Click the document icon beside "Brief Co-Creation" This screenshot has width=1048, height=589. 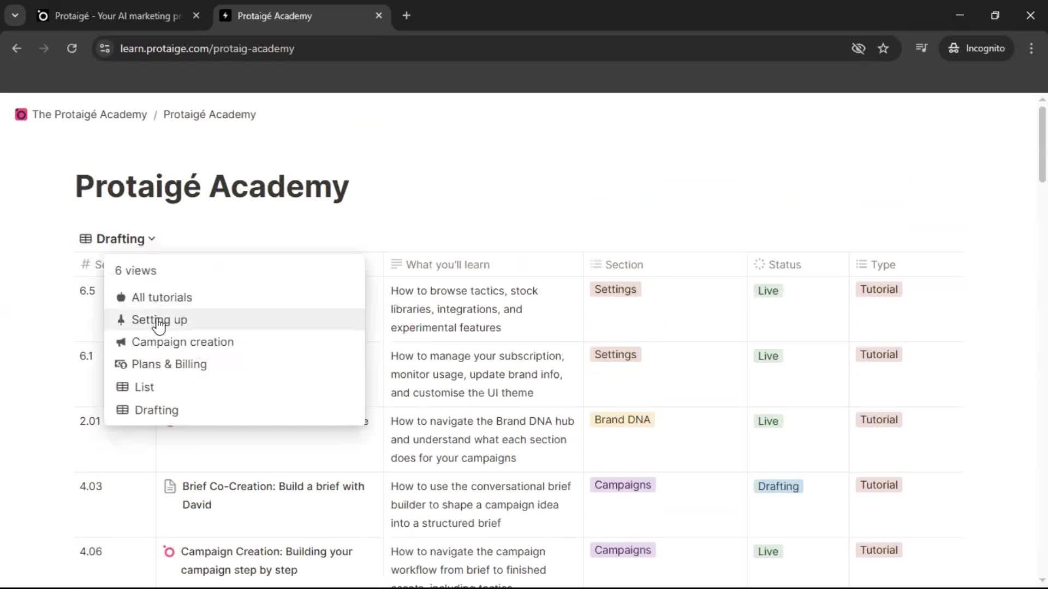[x=169, y=487]
